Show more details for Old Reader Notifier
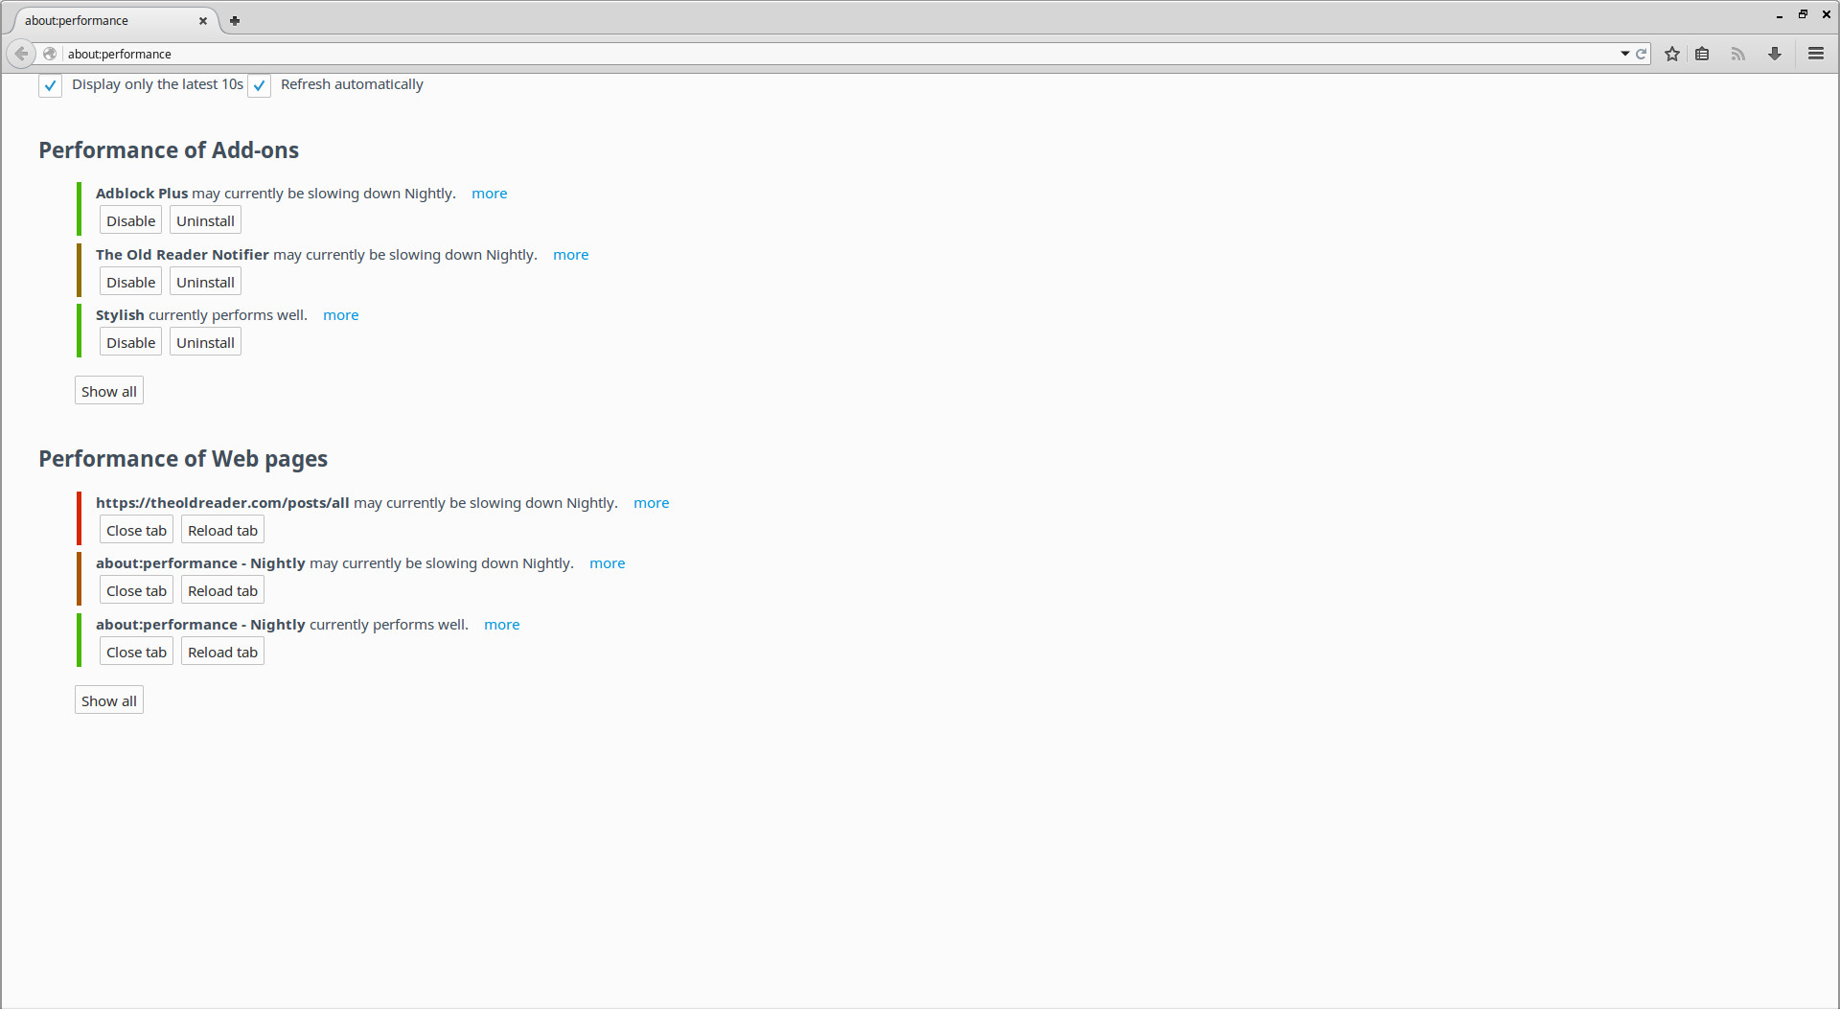 pos(571,255)
